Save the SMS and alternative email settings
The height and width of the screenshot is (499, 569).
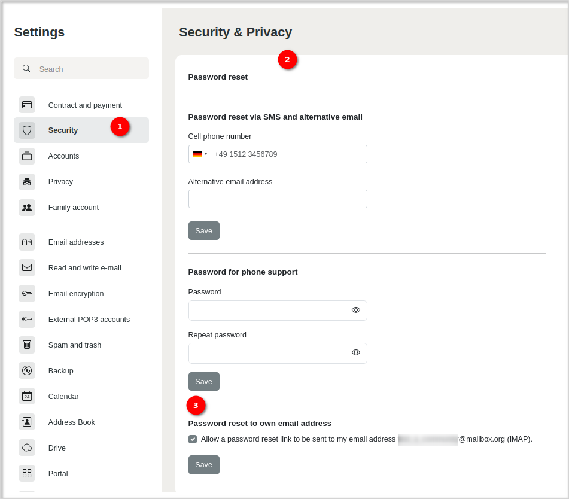pyautogui.click(x=203, y=231)
